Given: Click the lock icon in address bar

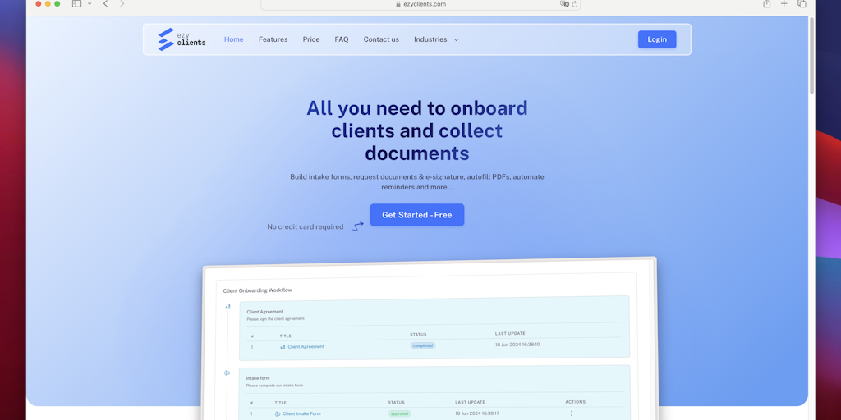Looking at the screenshot, I should 398,4.
